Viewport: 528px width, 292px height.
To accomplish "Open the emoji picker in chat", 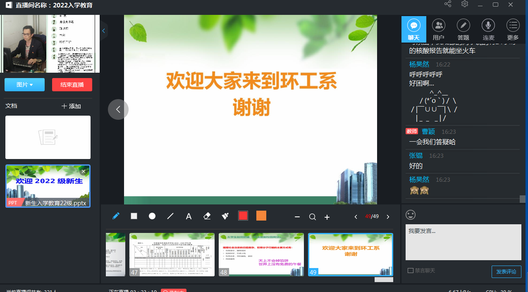I will click(411, 215).
